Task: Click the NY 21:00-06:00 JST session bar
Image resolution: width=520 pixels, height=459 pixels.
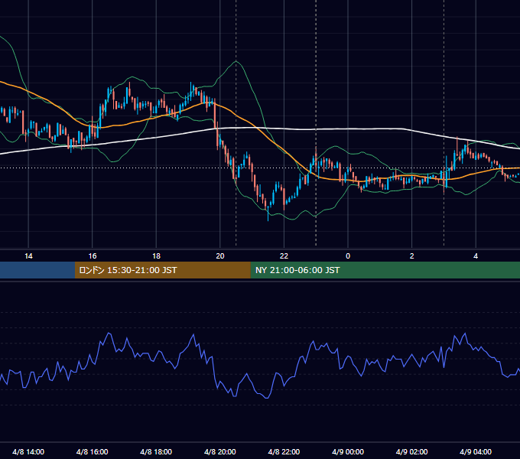Action: pyautogui.click(x=385, y=270)
